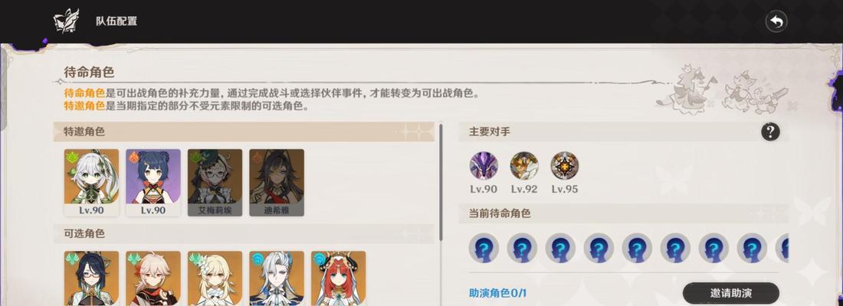Image resolution: width=843 pixels, height=306 pixels.
Task: Pick the blonde Lumine selectable character
Action: pos(215,278)
